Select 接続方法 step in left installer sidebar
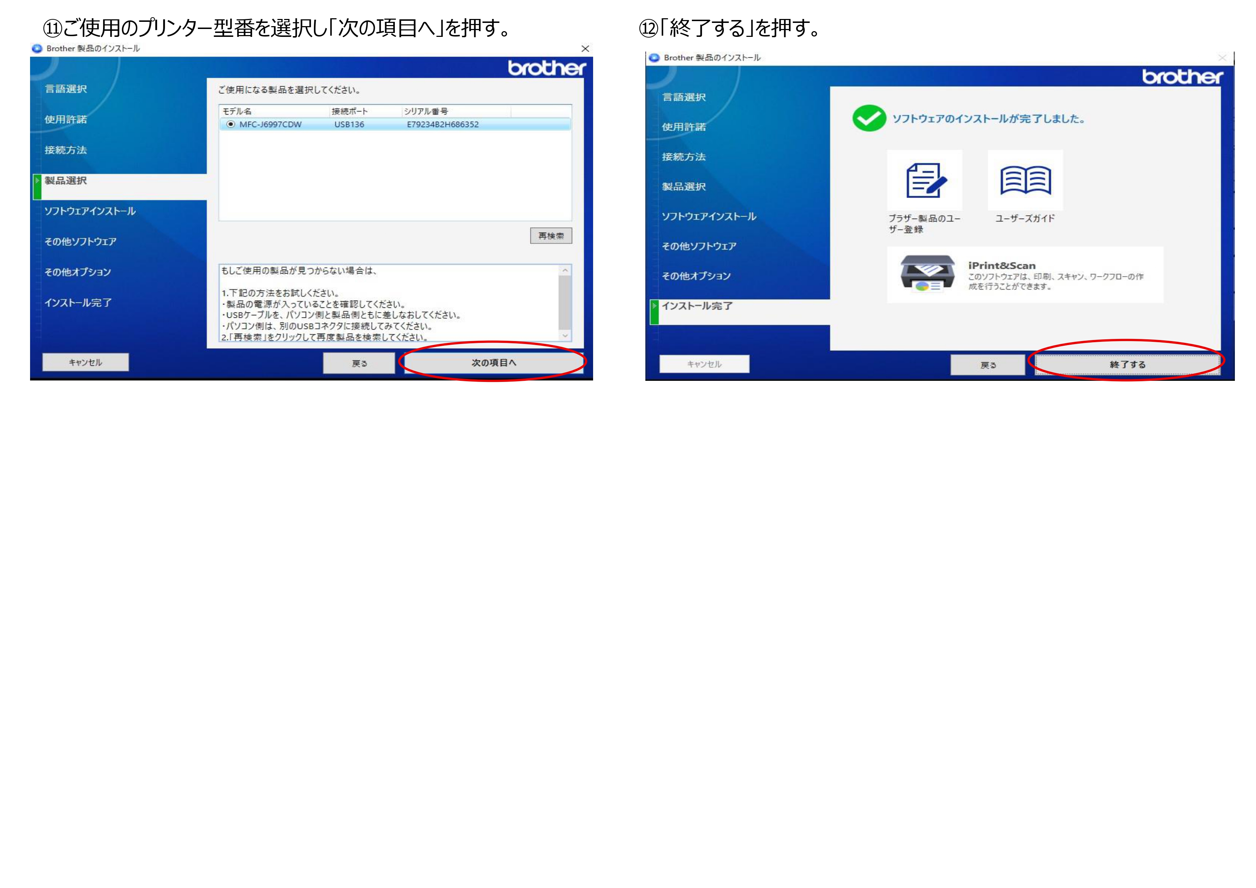The height and width of the screenshot is (888, 1256). click(66, 150)
